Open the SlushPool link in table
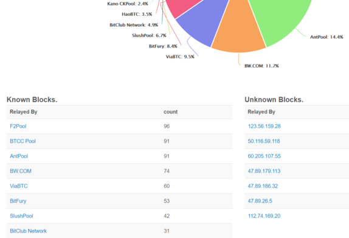This screenshot has height=238, width=349. click(21, 215)
